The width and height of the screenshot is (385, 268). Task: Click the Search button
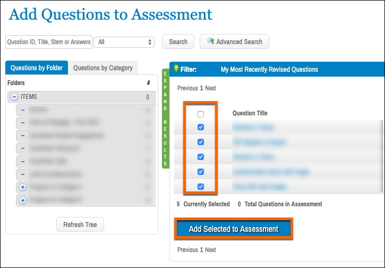178,41
